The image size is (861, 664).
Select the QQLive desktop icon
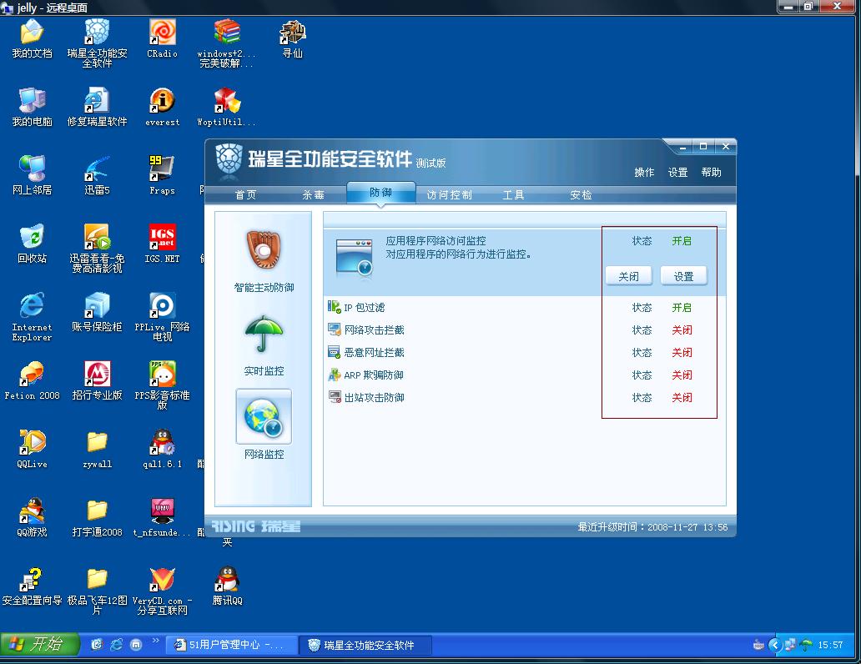[32, 442]
